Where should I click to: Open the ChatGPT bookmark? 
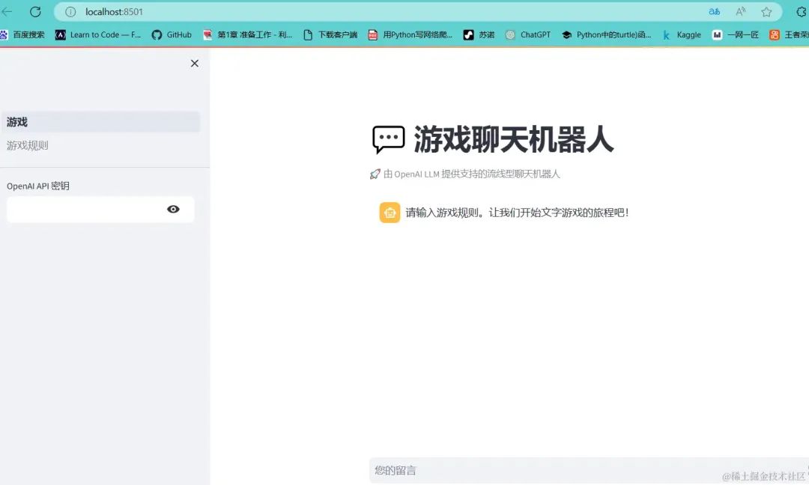coord(528,34)
